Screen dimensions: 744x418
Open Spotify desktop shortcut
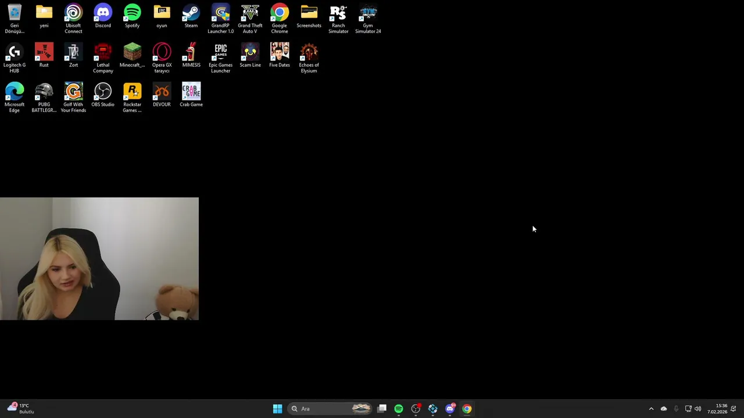point(132,17)
